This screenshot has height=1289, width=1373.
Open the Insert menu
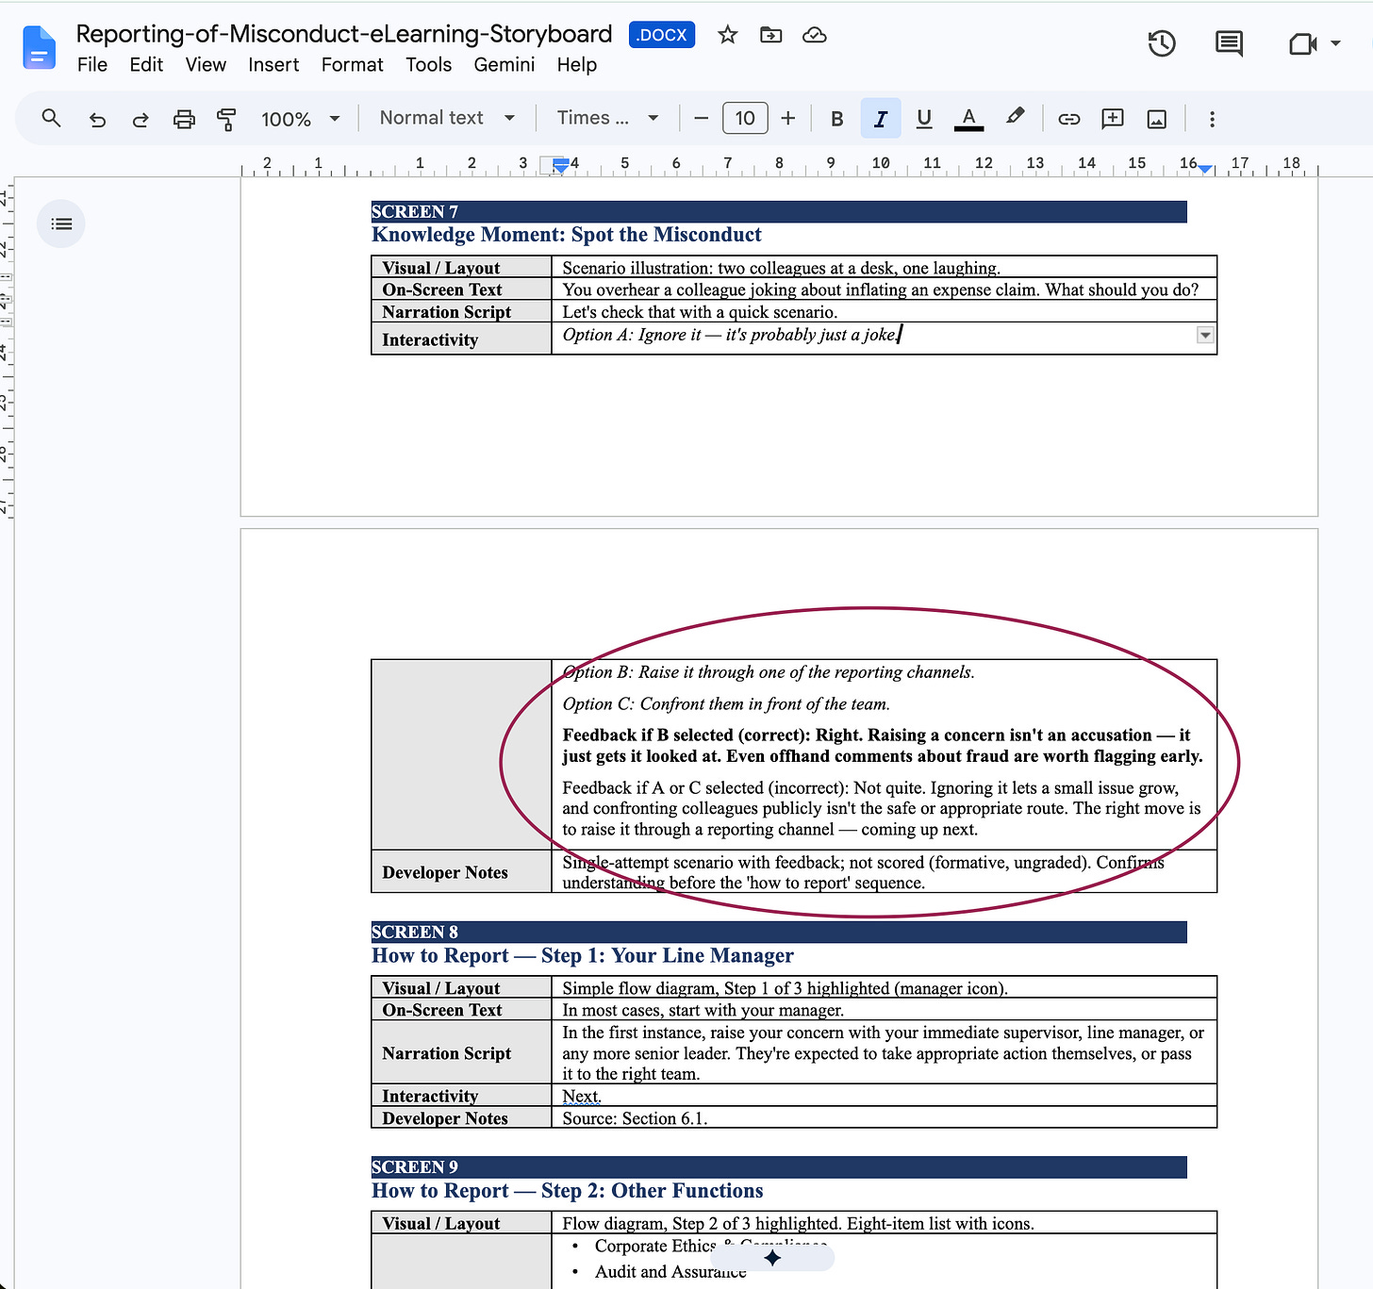273,64
